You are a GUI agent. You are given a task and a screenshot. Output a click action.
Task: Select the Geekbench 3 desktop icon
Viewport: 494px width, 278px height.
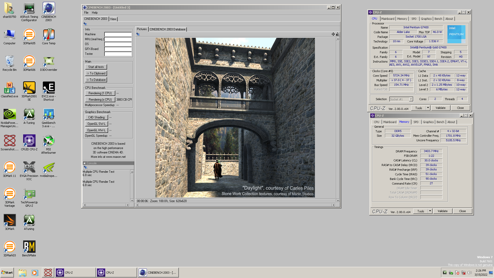pos(49,118)
